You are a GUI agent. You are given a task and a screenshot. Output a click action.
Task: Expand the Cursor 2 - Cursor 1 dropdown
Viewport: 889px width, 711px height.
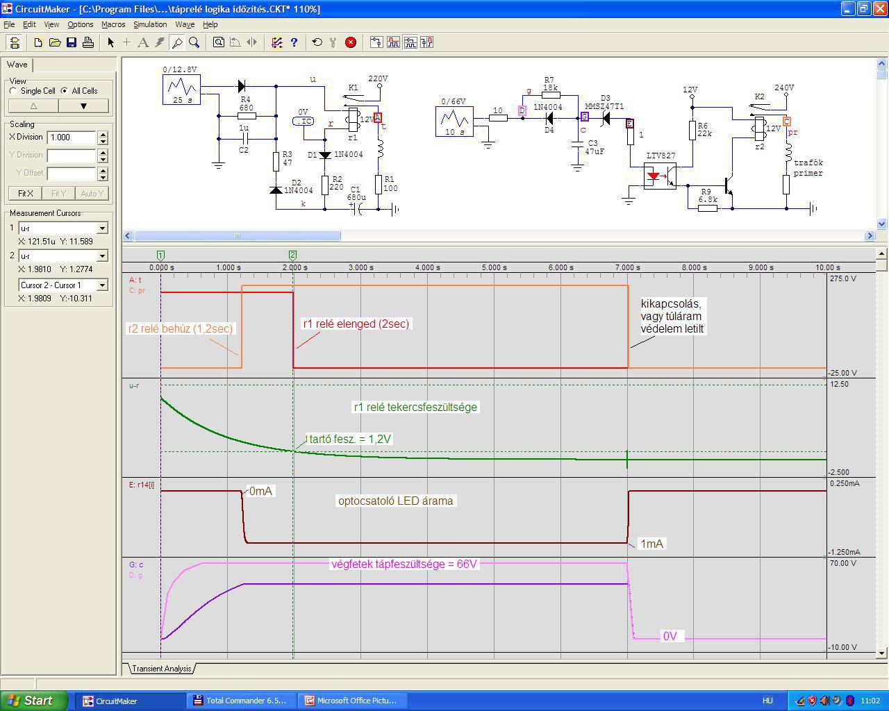(102, 285)
